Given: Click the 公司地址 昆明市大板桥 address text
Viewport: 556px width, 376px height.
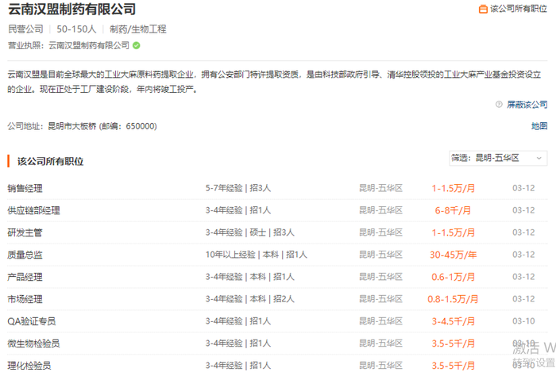Looking at the screenshot, I should pyautogui.click(x=83, y=126).
